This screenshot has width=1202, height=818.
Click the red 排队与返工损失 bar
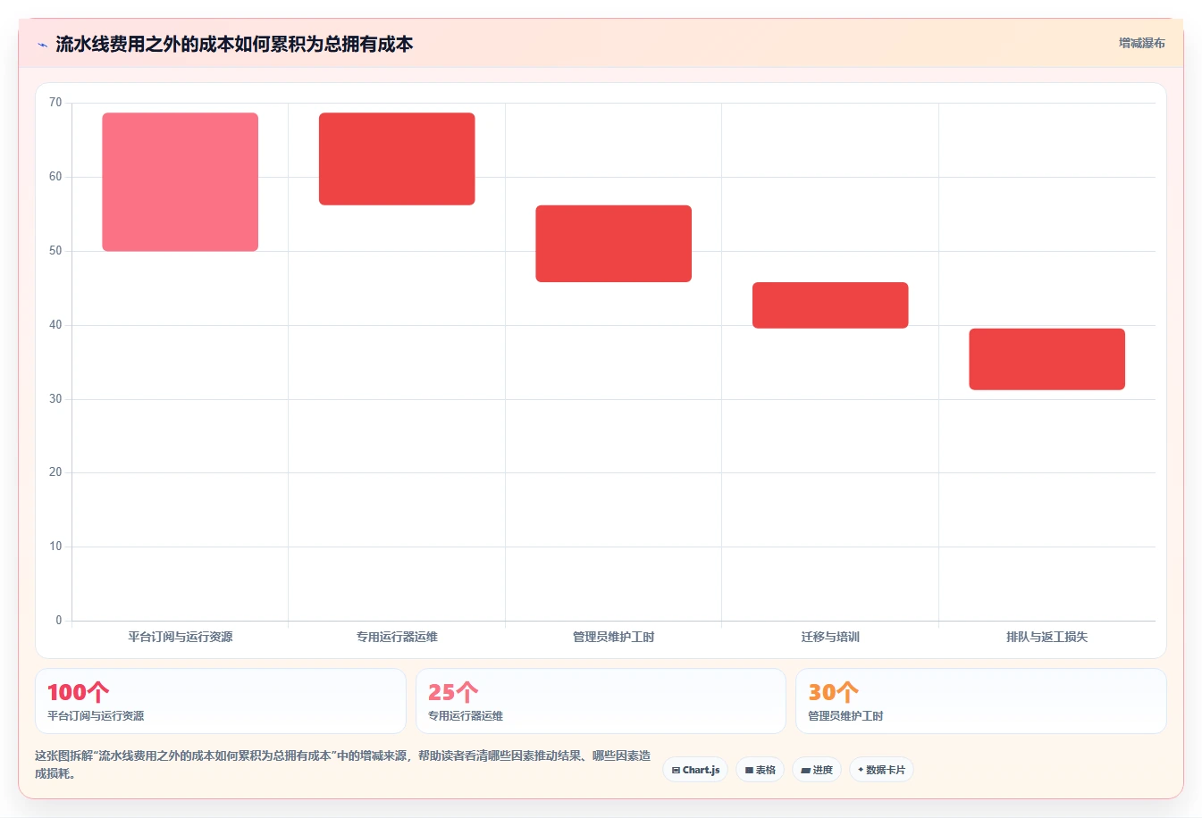(x=1047, y=359)
